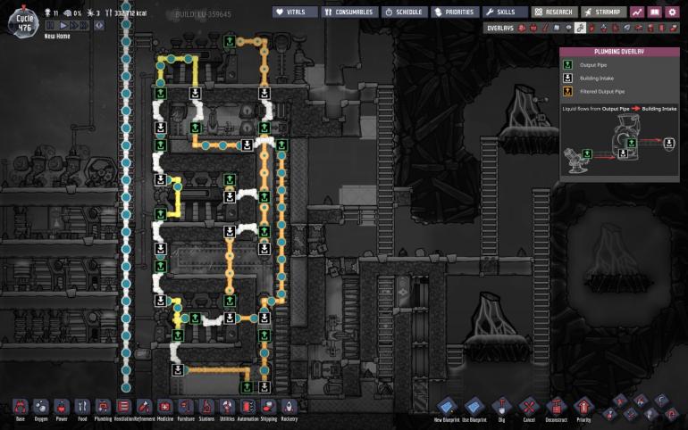The width and height of the screenshot is (688, 430).
Task: Open the Plumbing build category
Action: (103, 409)
